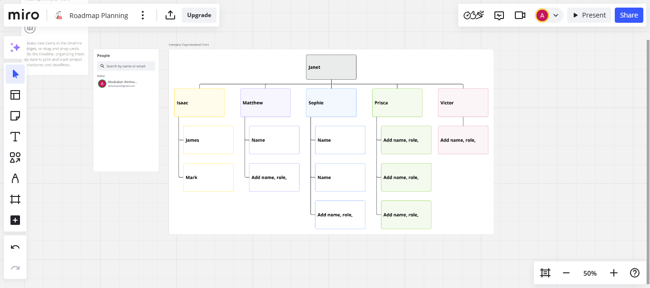Open the board options three-dot menu
Screen dimensions: 650x288
[143, 15]
